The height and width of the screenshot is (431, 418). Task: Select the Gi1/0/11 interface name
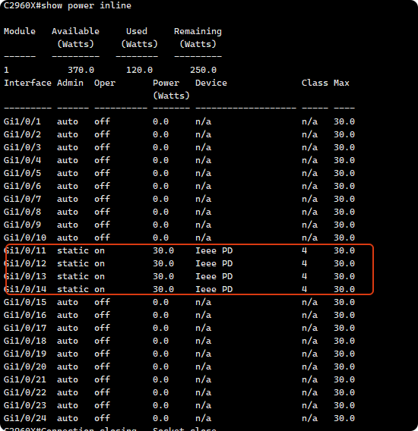pos(25,250)
